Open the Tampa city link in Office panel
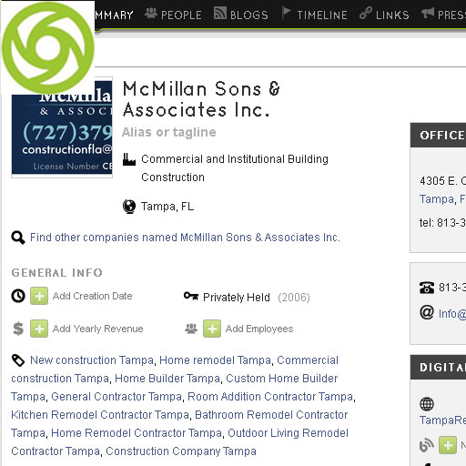Screen dimensions: 466x466 coord(437,199)
